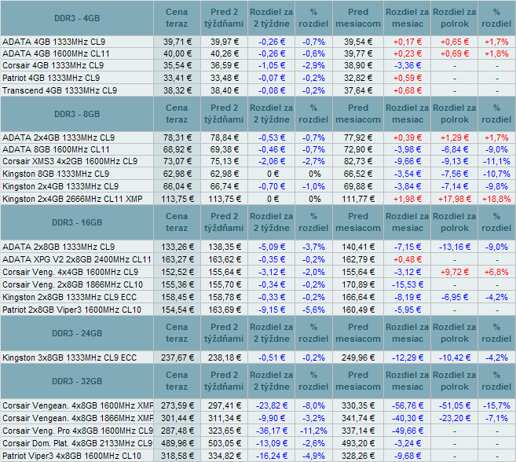
Task: Select the 78,31 € current price cell
Action: tap(177, 137)
